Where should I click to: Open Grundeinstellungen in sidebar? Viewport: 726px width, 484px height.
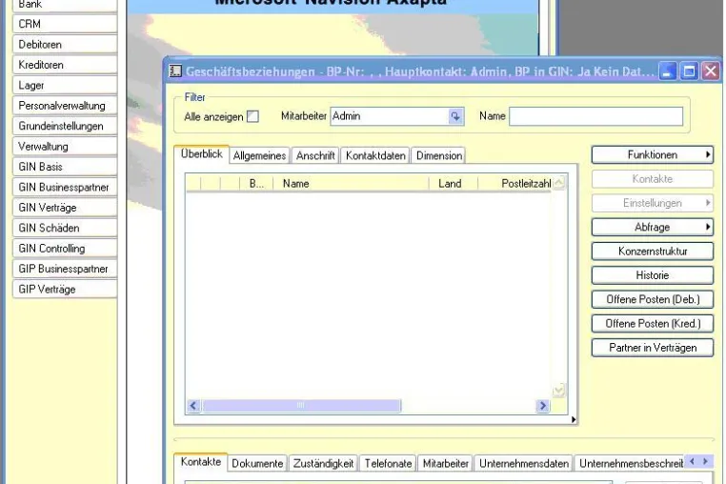click(65, 126)
